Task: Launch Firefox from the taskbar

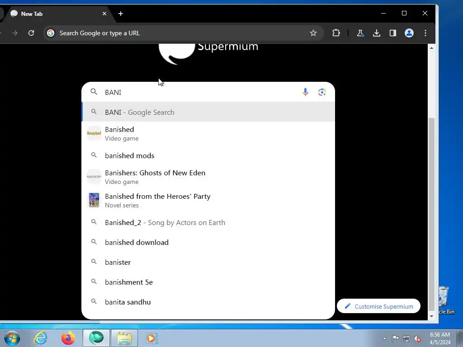Action: (68, 338)
